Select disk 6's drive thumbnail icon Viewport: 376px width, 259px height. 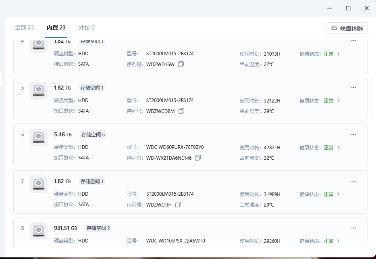point(39,137)
